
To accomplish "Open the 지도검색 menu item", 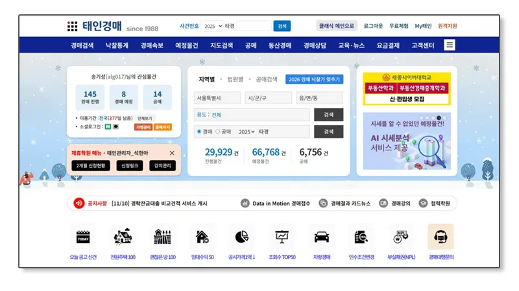I will [x=221, y=45].
